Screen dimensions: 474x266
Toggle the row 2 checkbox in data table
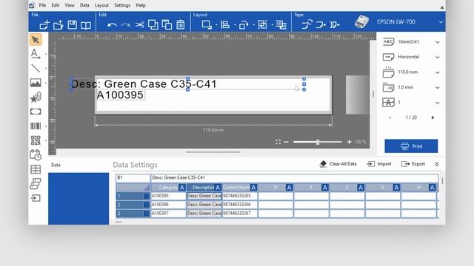[x=147, y=205]
